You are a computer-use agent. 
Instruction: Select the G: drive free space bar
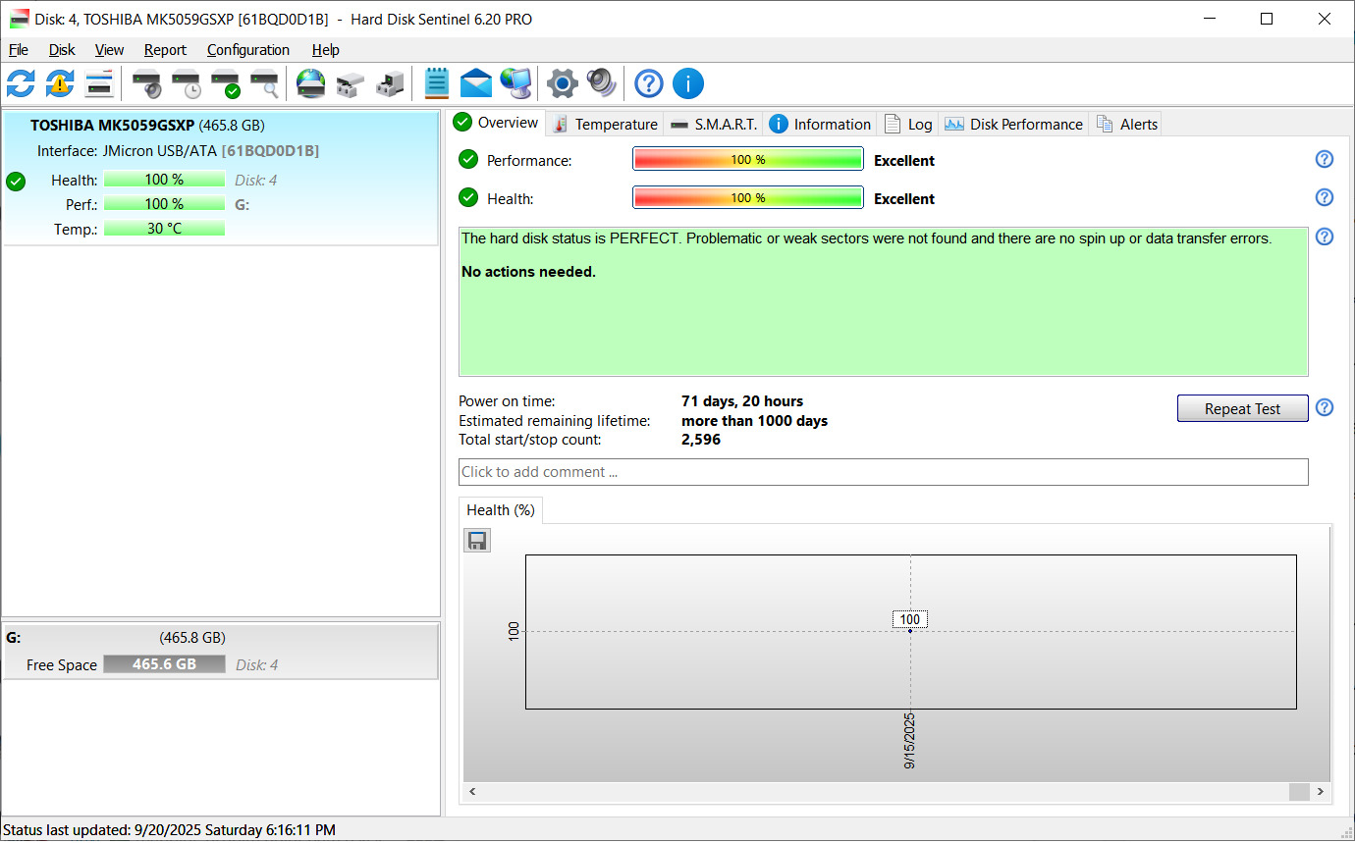click(x=164, y=664)
